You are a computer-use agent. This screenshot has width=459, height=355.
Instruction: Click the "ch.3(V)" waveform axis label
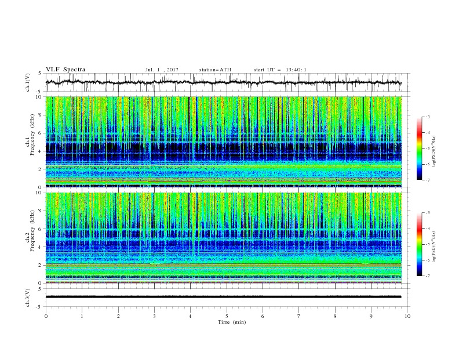[28, 298]
